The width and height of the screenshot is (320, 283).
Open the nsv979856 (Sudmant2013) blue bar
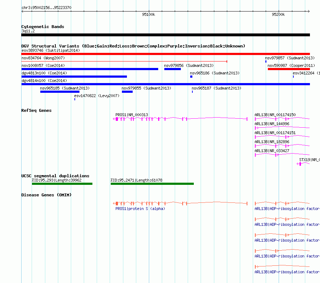pos(173,69)
